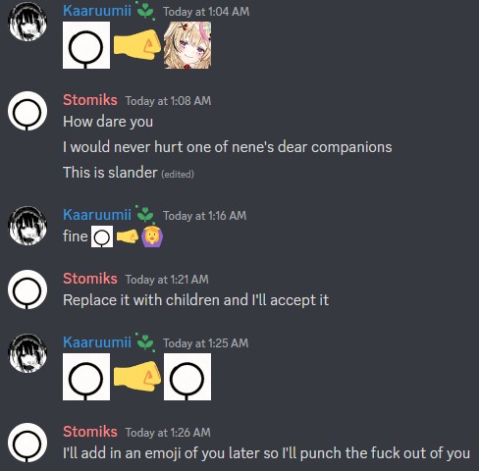Viewport: 479px width, 471px height.
Task: Click the woman gesturing emoji after 'fine'
Action: tap(152, 236)
